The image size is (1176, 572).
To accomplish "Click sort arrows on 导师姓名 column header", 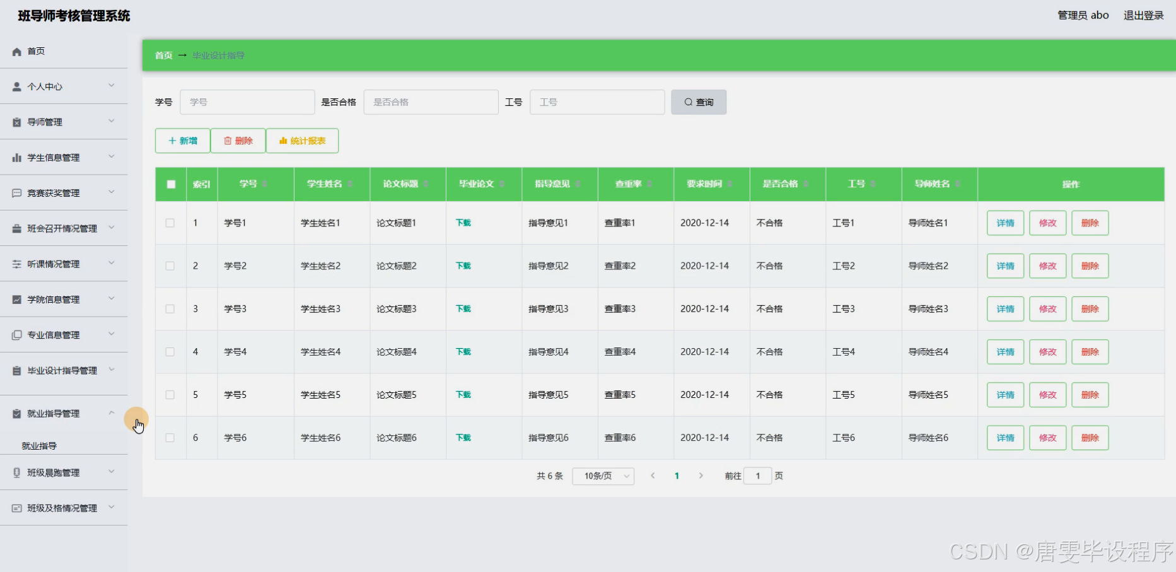I will [x=958, y=184].
